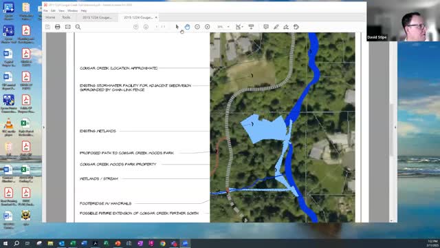Add a sticky note comment
440x248 pixels.
tap(266, 27)
